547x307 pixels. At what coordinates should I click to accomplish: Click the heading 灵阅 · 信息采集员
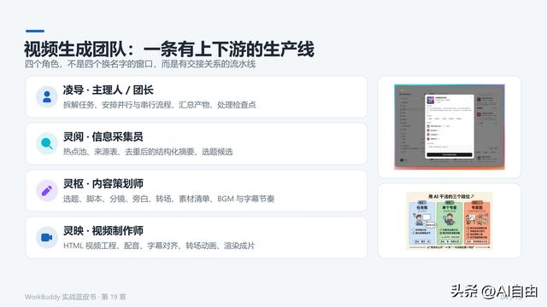[x=103, y=136]
